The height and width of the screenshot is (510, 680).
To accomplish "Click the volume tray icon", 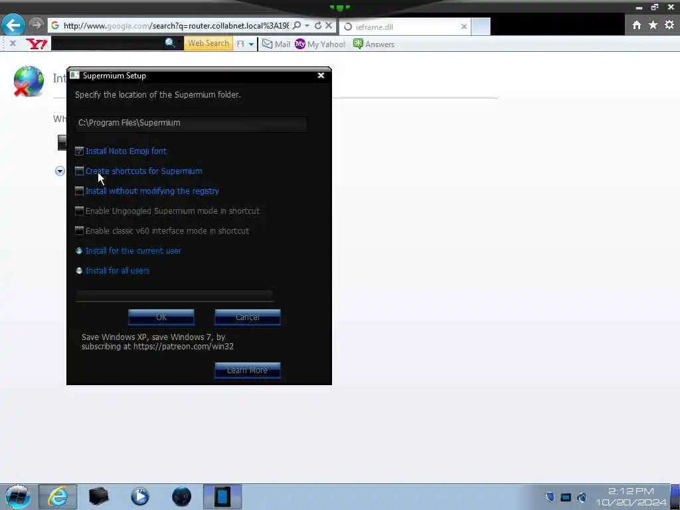I will pos(582,497).
